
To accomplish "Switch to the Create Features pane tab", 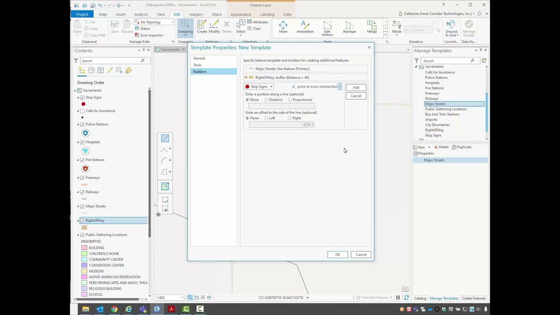I will coord(474,298).
